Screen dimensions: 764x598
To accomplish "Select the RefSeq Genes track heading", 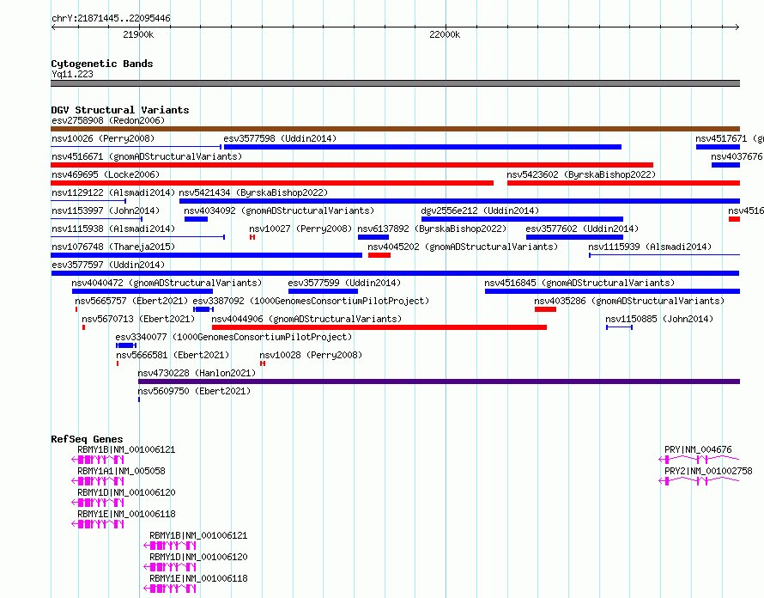I will [87, 439].
